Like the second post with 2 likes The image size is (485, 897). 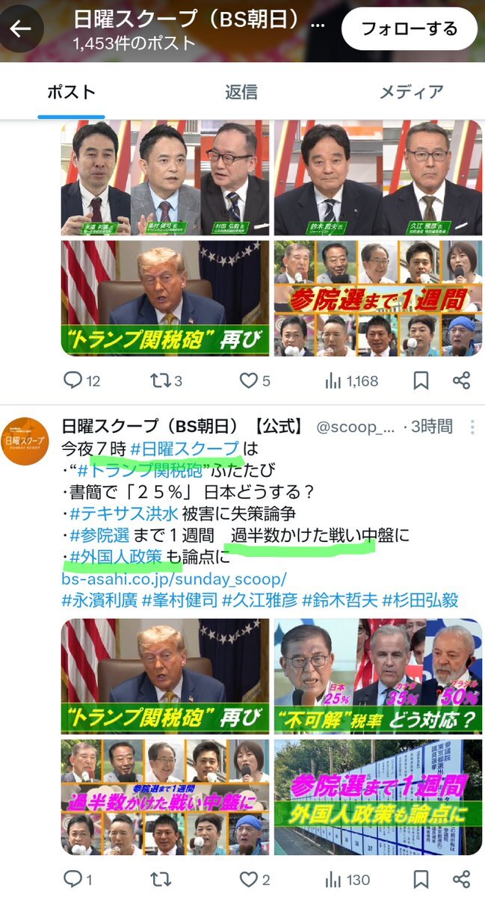254,879
